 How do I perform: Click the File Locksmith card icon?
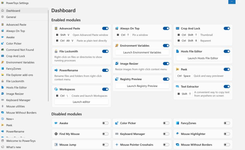56,51
